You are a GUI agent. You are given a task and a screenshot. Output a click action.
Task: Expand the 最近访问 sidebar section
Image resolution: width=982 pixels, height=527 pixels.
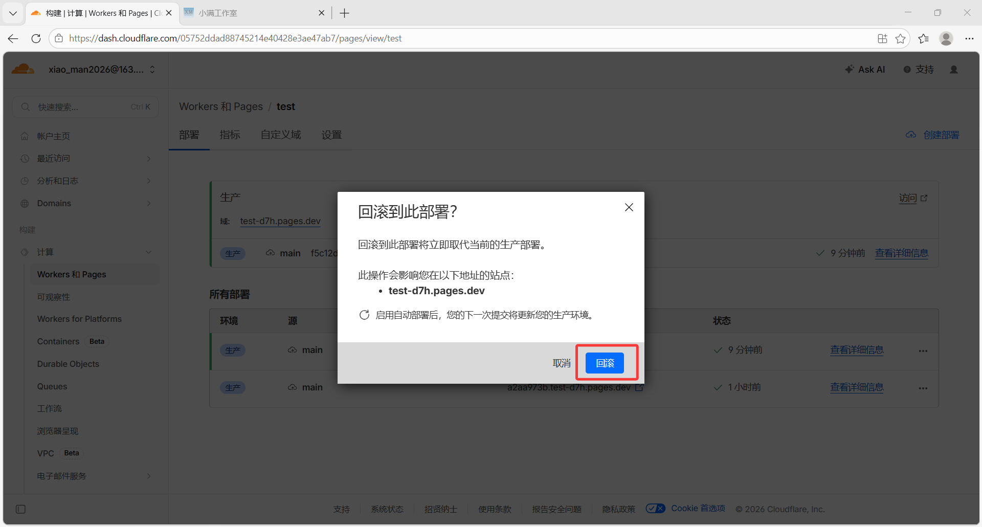(x=148, y=159)
